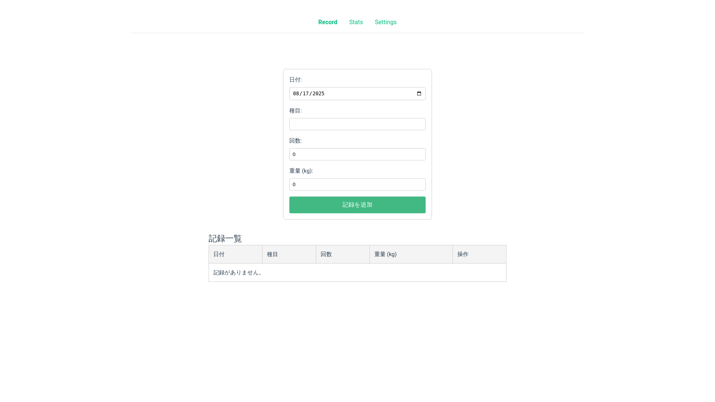Switch to the Stats tab

356,22
